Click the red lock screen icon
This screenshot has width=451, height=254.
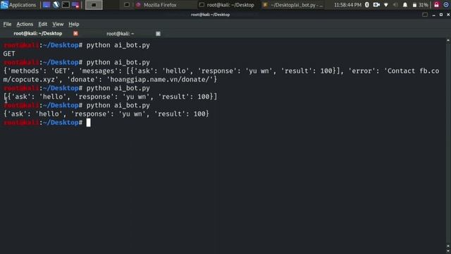pyautogui.click(x=437, y=5)
